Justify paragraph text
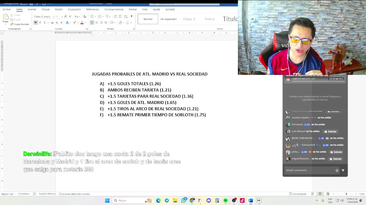The width and height of the screenshot is (366, 205). pos(106,22)
